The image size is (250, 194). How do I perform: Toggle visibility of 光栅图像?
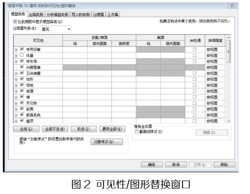point(22,67)
